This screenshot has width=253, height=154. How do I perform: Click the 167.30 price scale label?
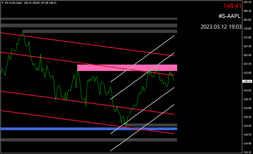tap(247, 46)
